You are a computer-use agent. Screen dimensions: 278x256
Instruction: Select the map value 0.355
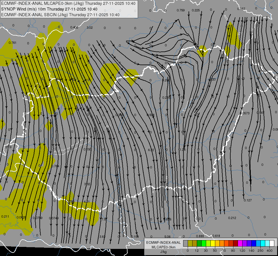pos(119,115)
